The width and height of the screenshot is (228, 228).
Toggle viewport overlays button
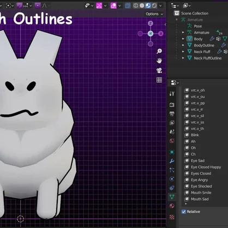point(113,6)
